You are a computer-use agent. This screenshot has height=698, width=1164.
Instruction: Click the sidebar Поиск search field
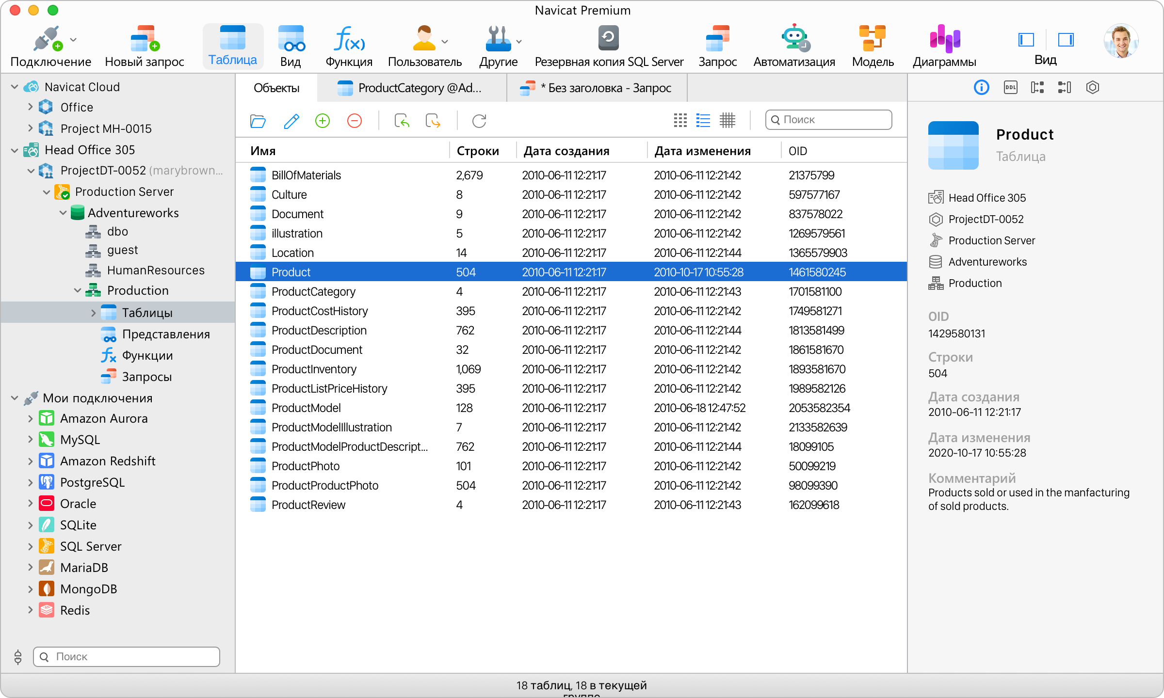pos(127,657)
